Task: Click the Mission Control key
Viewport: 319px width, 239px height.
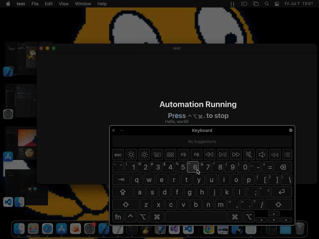Action: (x=157, y=155)
